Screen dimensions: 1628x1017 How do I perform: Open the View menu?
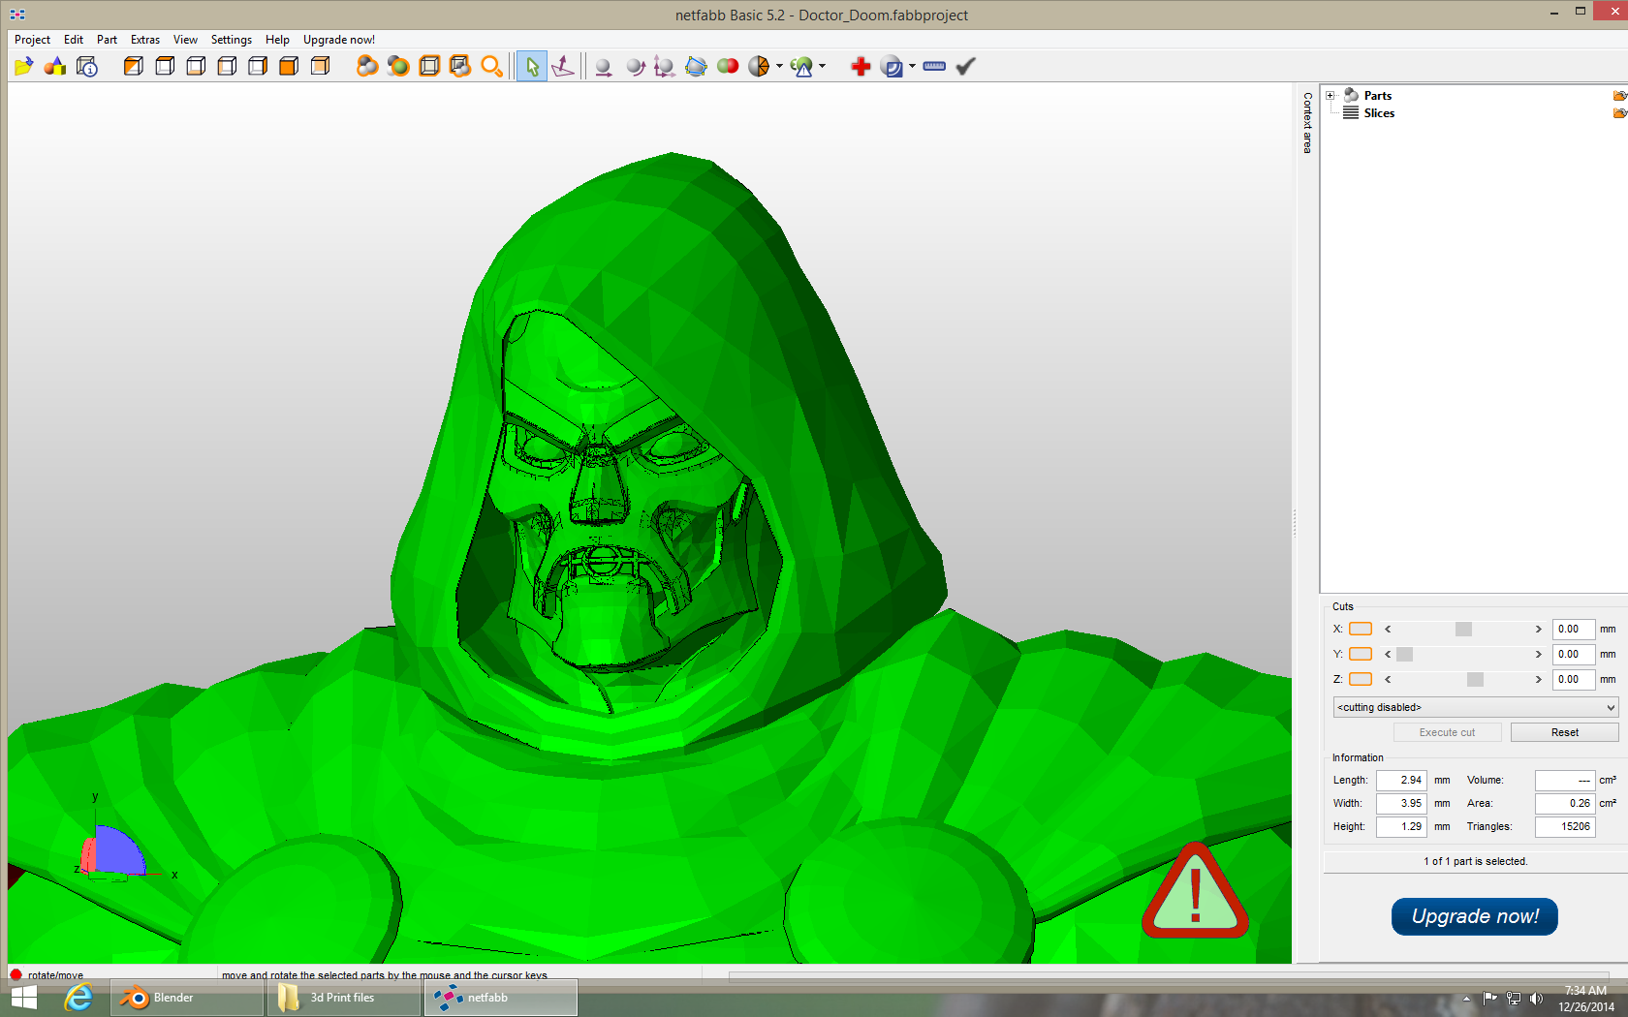pos(185,40)
